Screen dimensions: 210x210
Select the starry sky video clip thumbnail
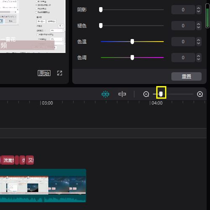(67, 185)
